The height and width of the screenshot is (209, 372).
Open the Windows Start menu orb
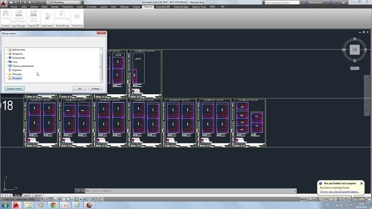[5, 205]
